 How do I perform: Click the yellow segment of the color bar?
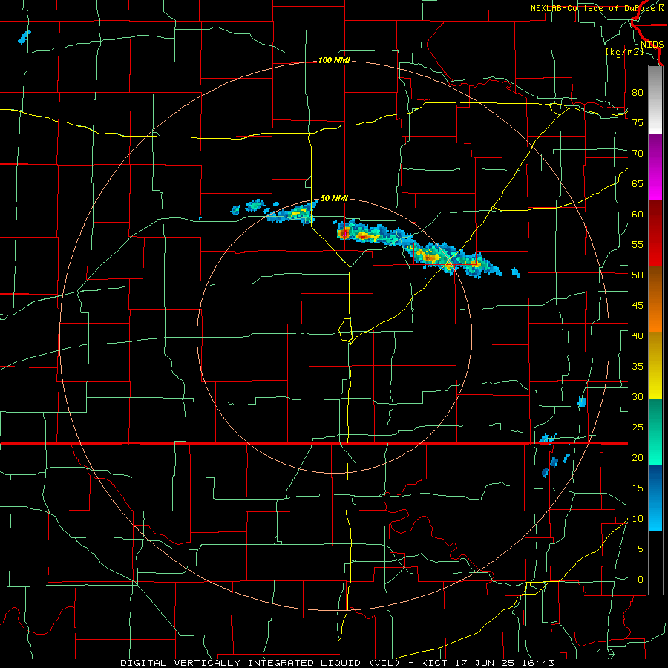tap(655, 365)
